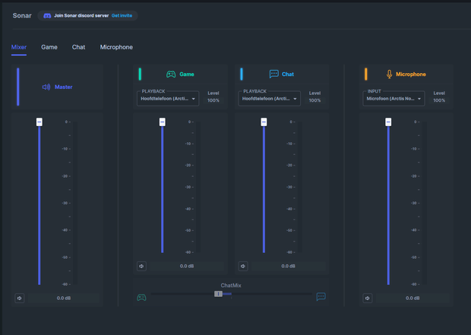The height and width of the screenshot is (335, 471).
Task: Click the Get invite link
Action: coord(122,16)
